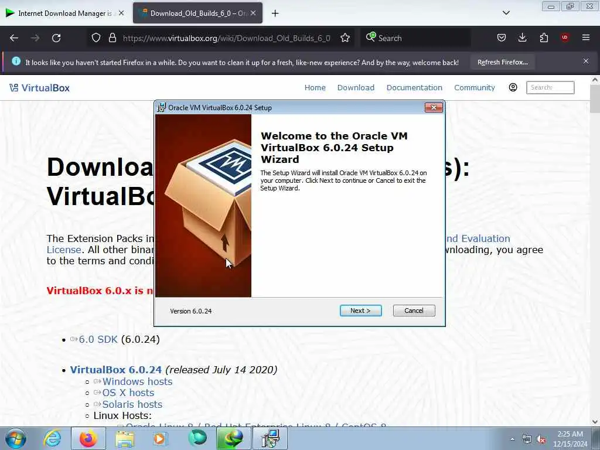Click page scrollbar down arrow
Viewport: 600px width, 450px height.
point(595,422)
